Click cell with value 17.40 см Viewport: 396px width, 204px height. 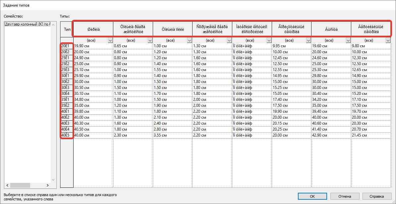(x=291, y=99)
